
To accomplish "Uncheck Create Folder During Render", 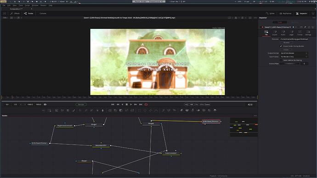I will coord(281,46).
